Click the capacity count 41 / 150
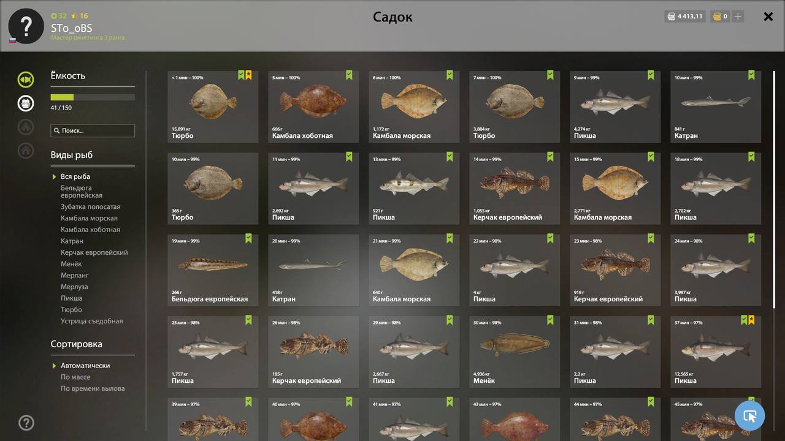Screen dimensions: 785x441 click(x=61, y=108)
